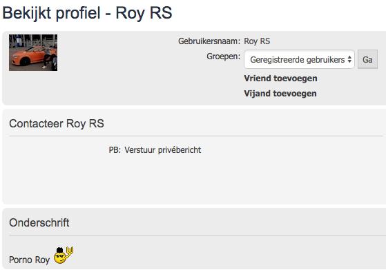
Task: Click the Contacteer Roy RS heading
Action: point(57,123)
